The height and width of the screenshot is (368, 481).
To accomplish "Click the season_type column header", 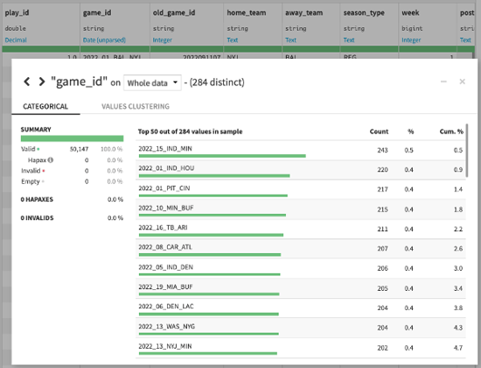I will [x=364, y=13].
